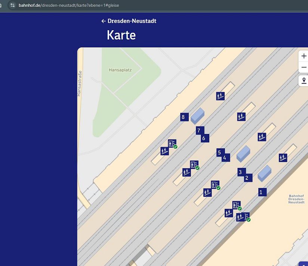Screen dimensions: 308x266
Task: Click the track 3 marker
Action: click(x=241, y=172)
